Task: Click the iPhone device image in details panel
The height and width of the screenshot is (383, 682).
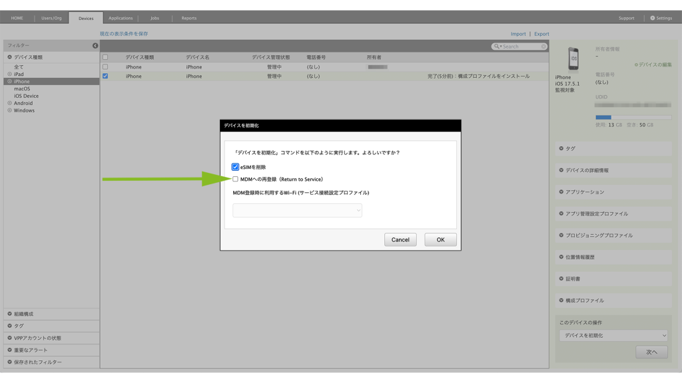Action: [573, 59]
